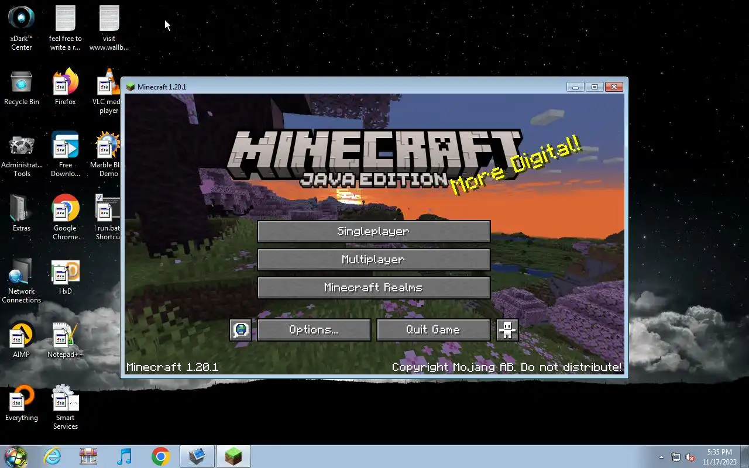Screen dimensions: 749x468
Task: Launch Internet Explorer from the taskbar
Action: pos(53,456)
